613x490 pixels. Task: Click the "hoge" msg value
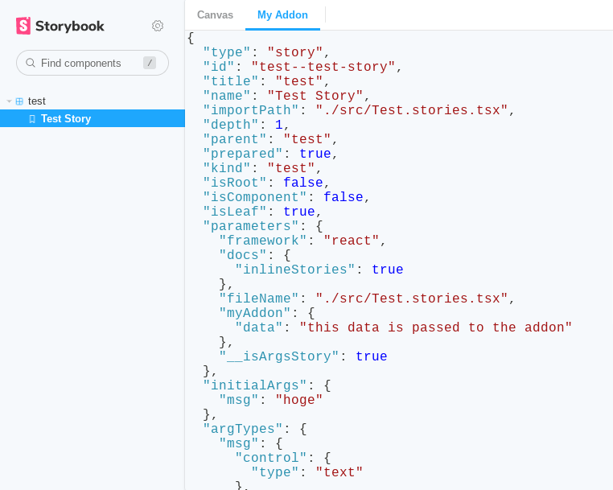(x=299, y=399)
